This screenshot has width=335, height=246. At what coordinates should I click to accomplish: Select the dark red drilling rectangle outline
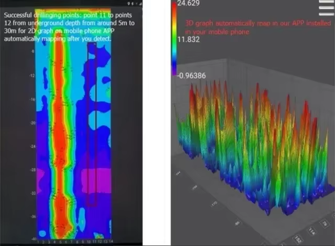tap(92, 124)
